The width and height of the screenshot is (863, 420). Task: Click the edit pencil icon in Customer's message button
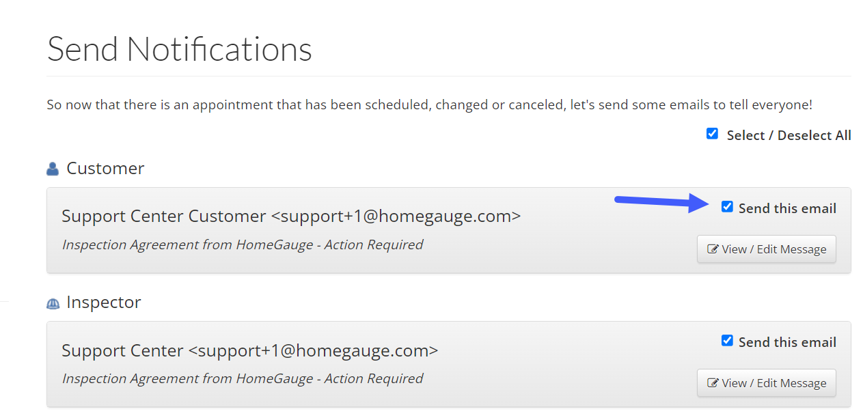click(x=713, y=249)
